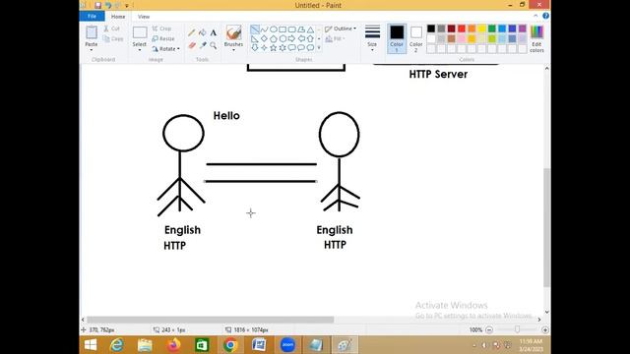
Task: Open the Select dropdown arrow
Action: [140, 50]
